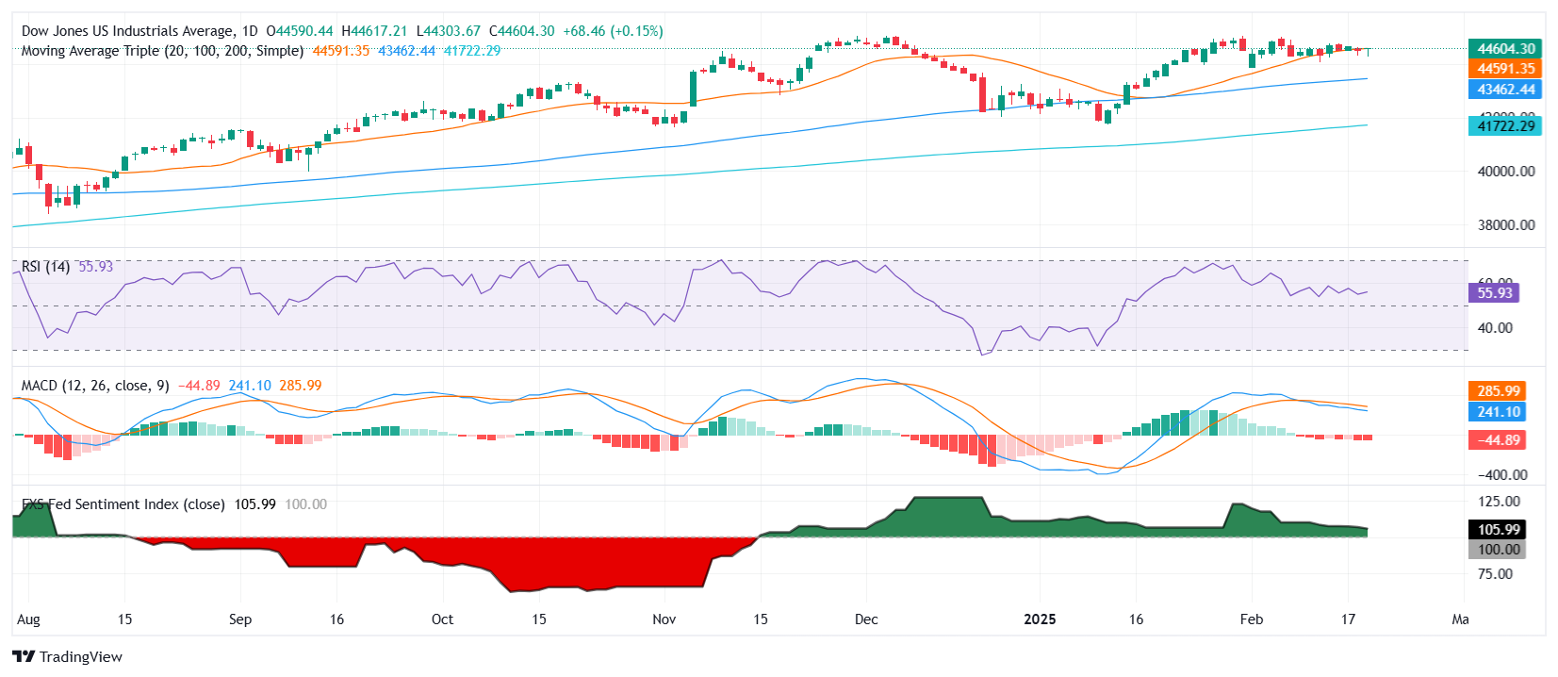The width and height of the screenshot is (1558, 677).
Task: Open the RSI (14) indicator legend
Action: click(x=45, y=267)
